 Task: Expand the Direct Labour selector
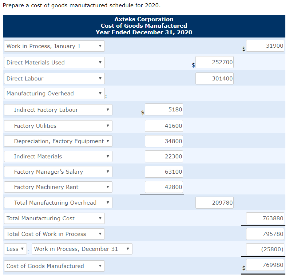(54, 78)
